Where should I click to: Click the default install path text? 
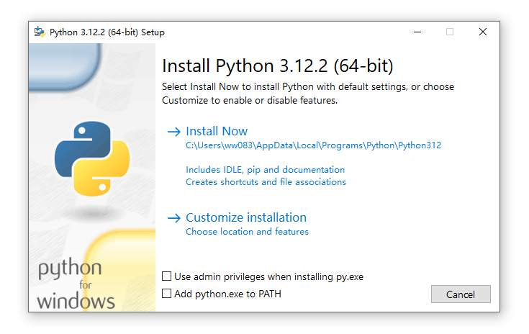pyautogui.click(x=313, y=145)
